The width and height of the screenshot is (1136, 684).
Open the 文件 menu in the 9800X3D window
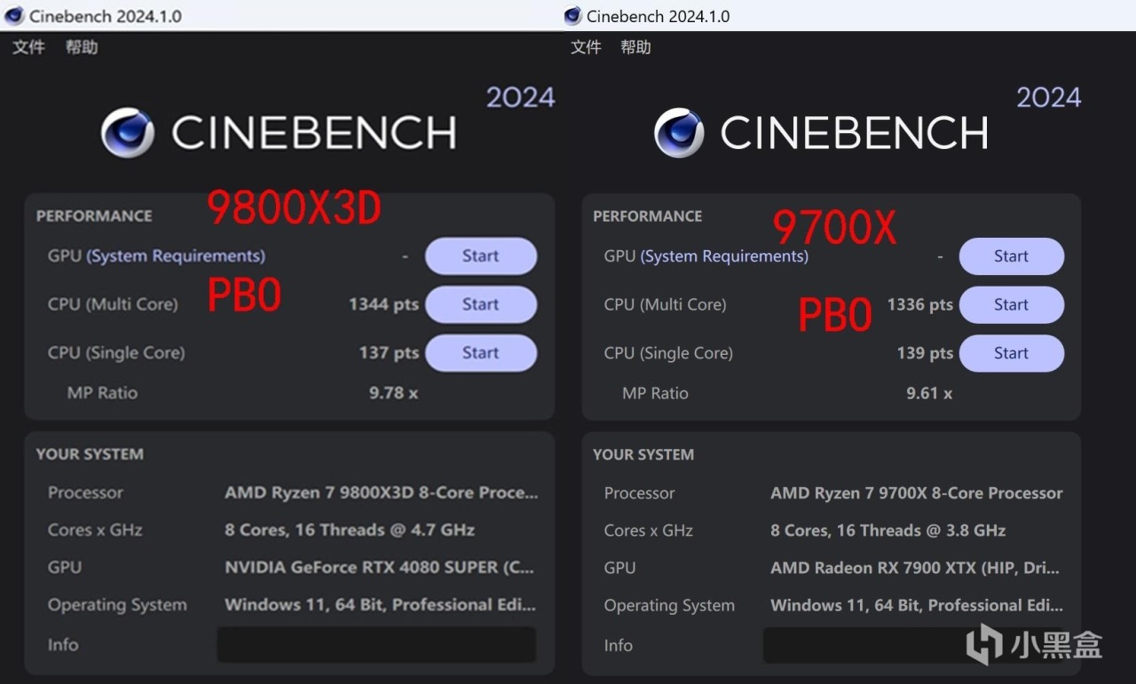point(28,47)
